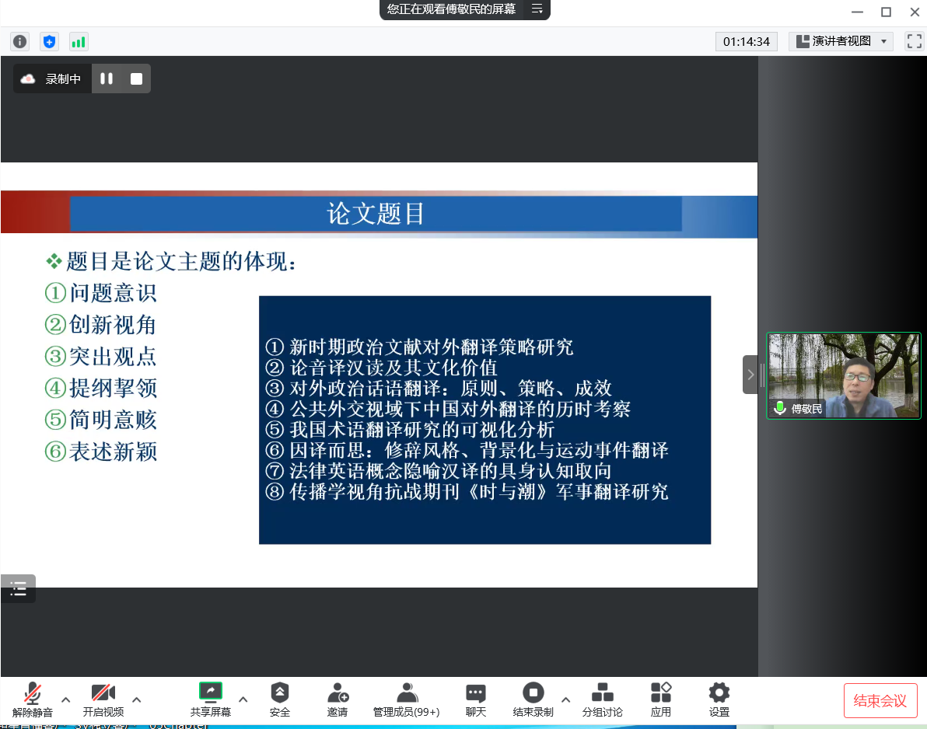This screenshot has height=729, width=927.
Task: Open the screen share banner options menu
Action: 537,9
